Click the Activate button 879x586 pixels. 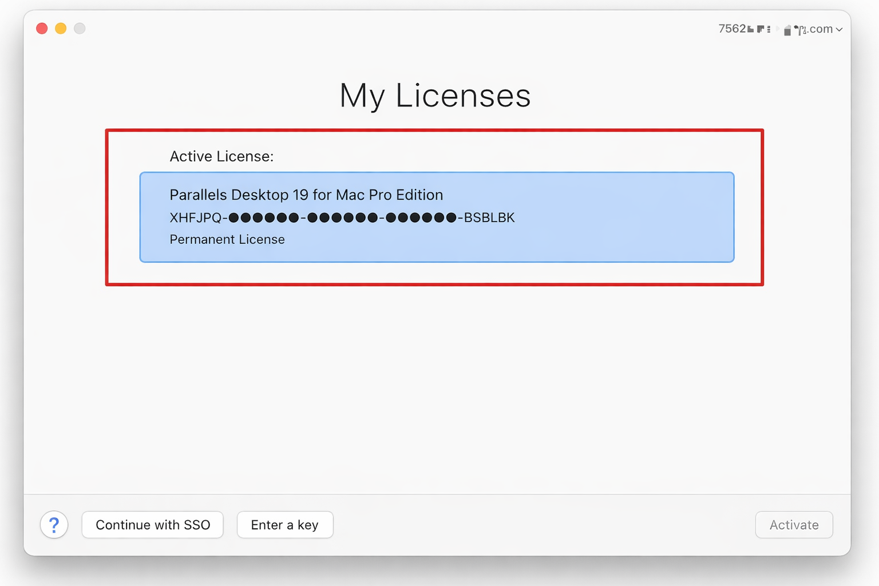point(794,525)
